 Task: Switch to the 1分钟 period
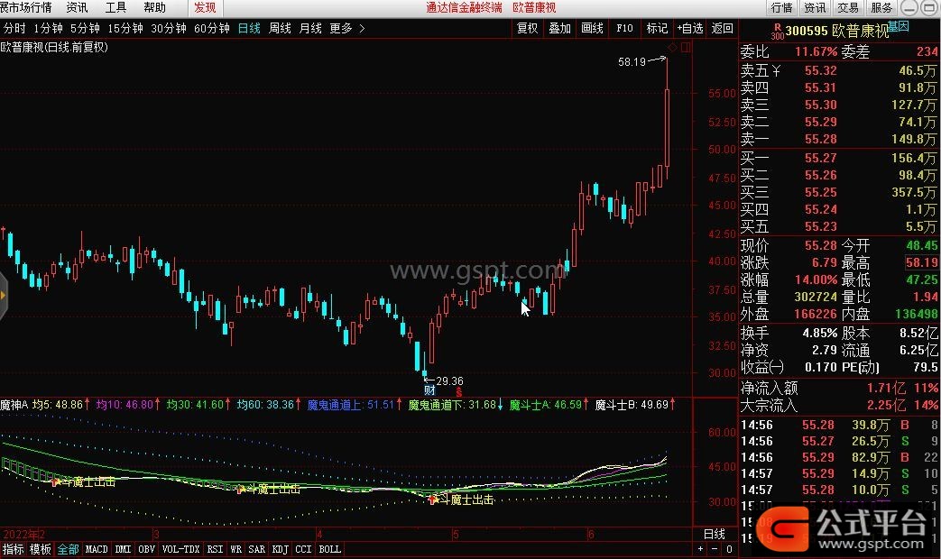coord(48,28)
